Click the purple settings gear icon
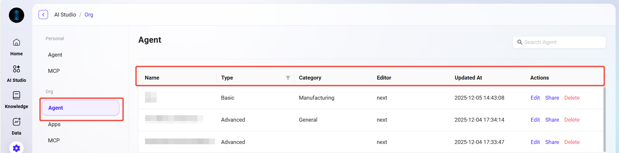 [17, 148]
